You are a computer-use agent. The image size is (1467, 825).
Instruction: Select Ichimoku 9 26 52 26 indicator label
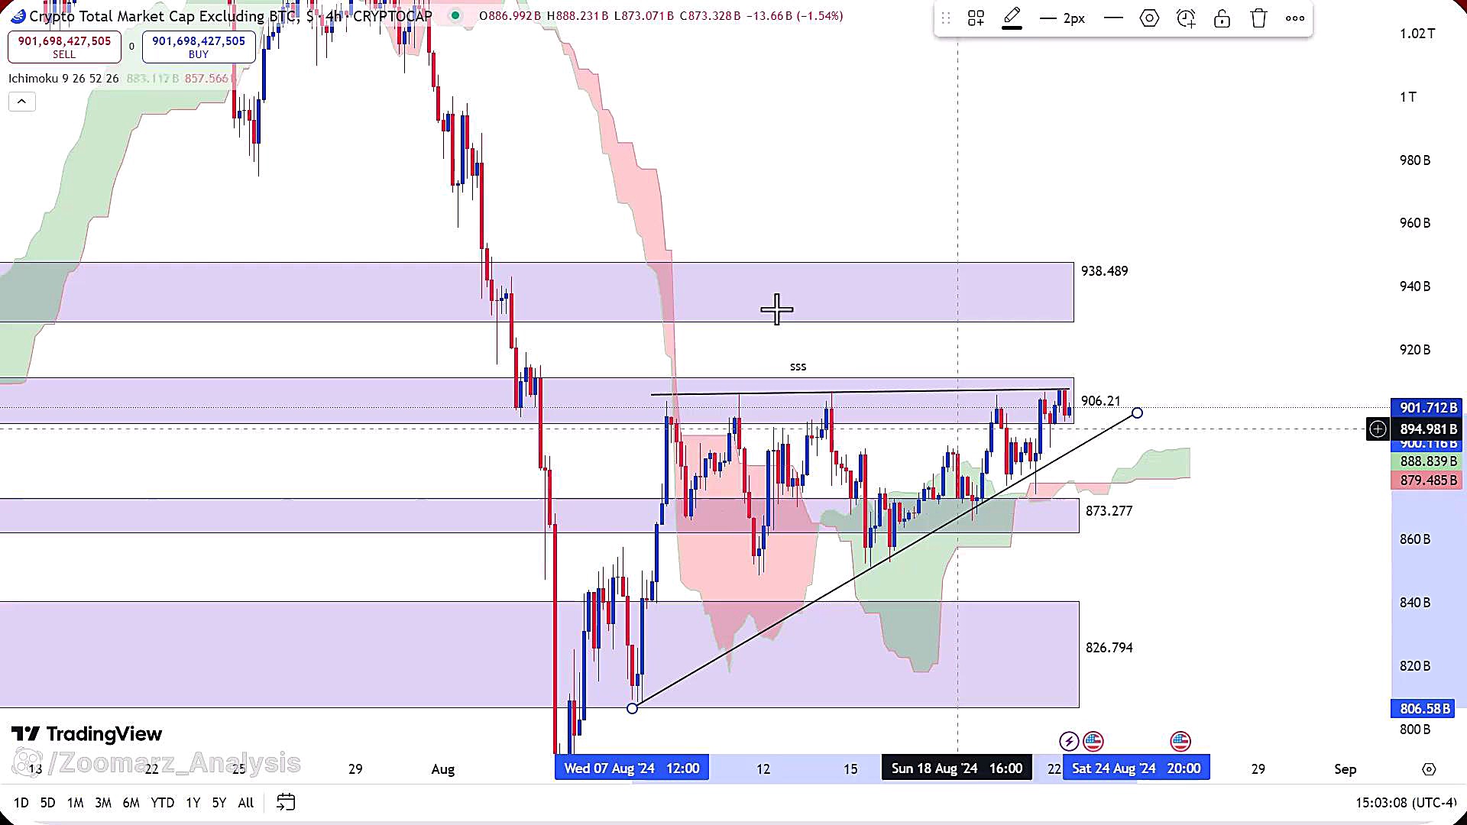click(63, 78)
